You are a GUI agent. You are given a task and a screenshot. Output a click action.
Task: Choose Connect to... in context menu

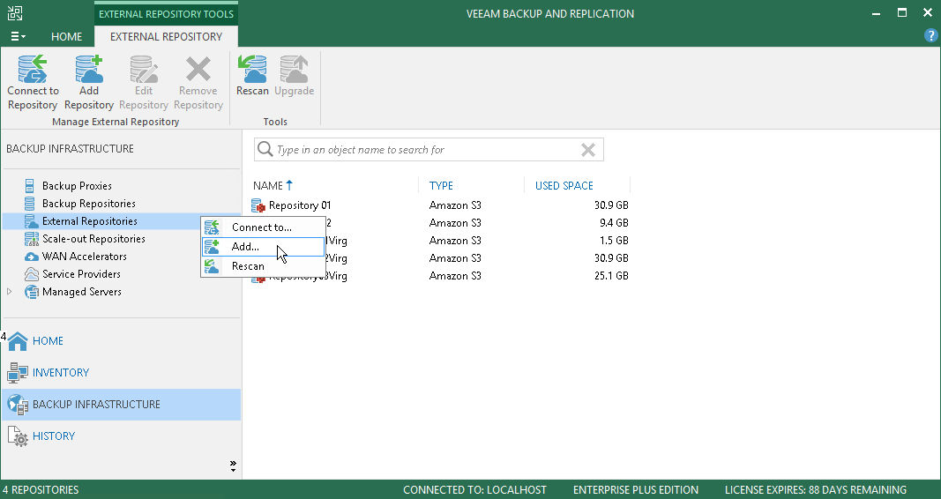tap(262, 227)
